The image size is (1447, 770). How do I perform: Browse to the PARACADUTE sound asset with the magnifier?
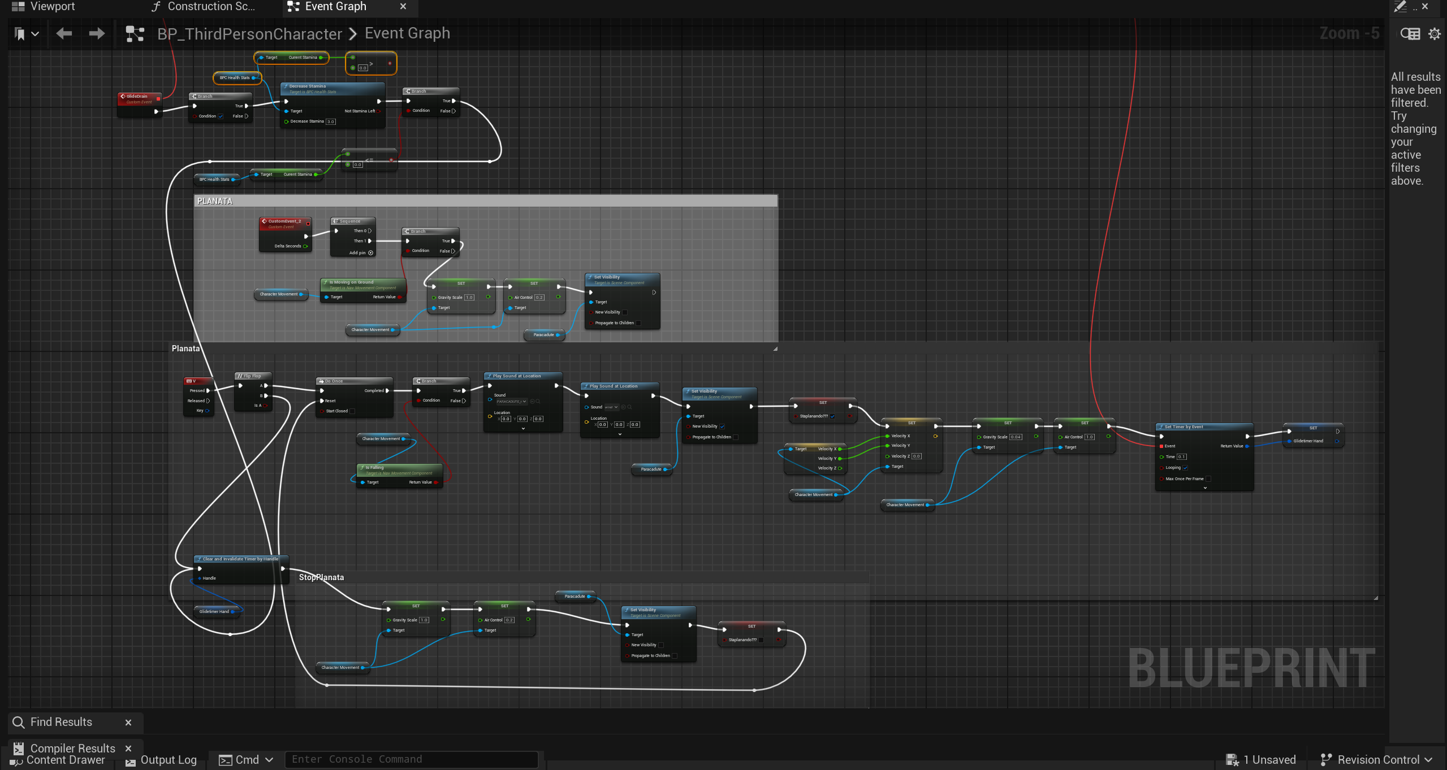(538, 402)
